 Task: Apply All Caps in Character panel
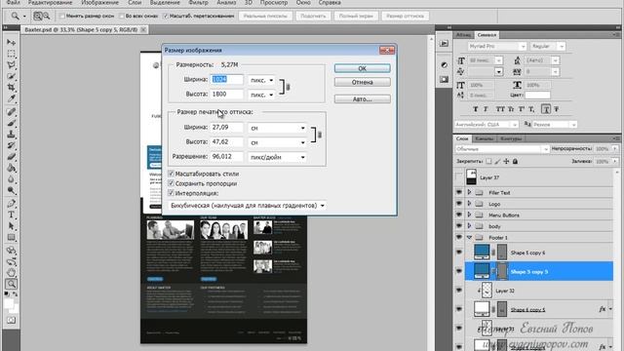tap(500, 109)
